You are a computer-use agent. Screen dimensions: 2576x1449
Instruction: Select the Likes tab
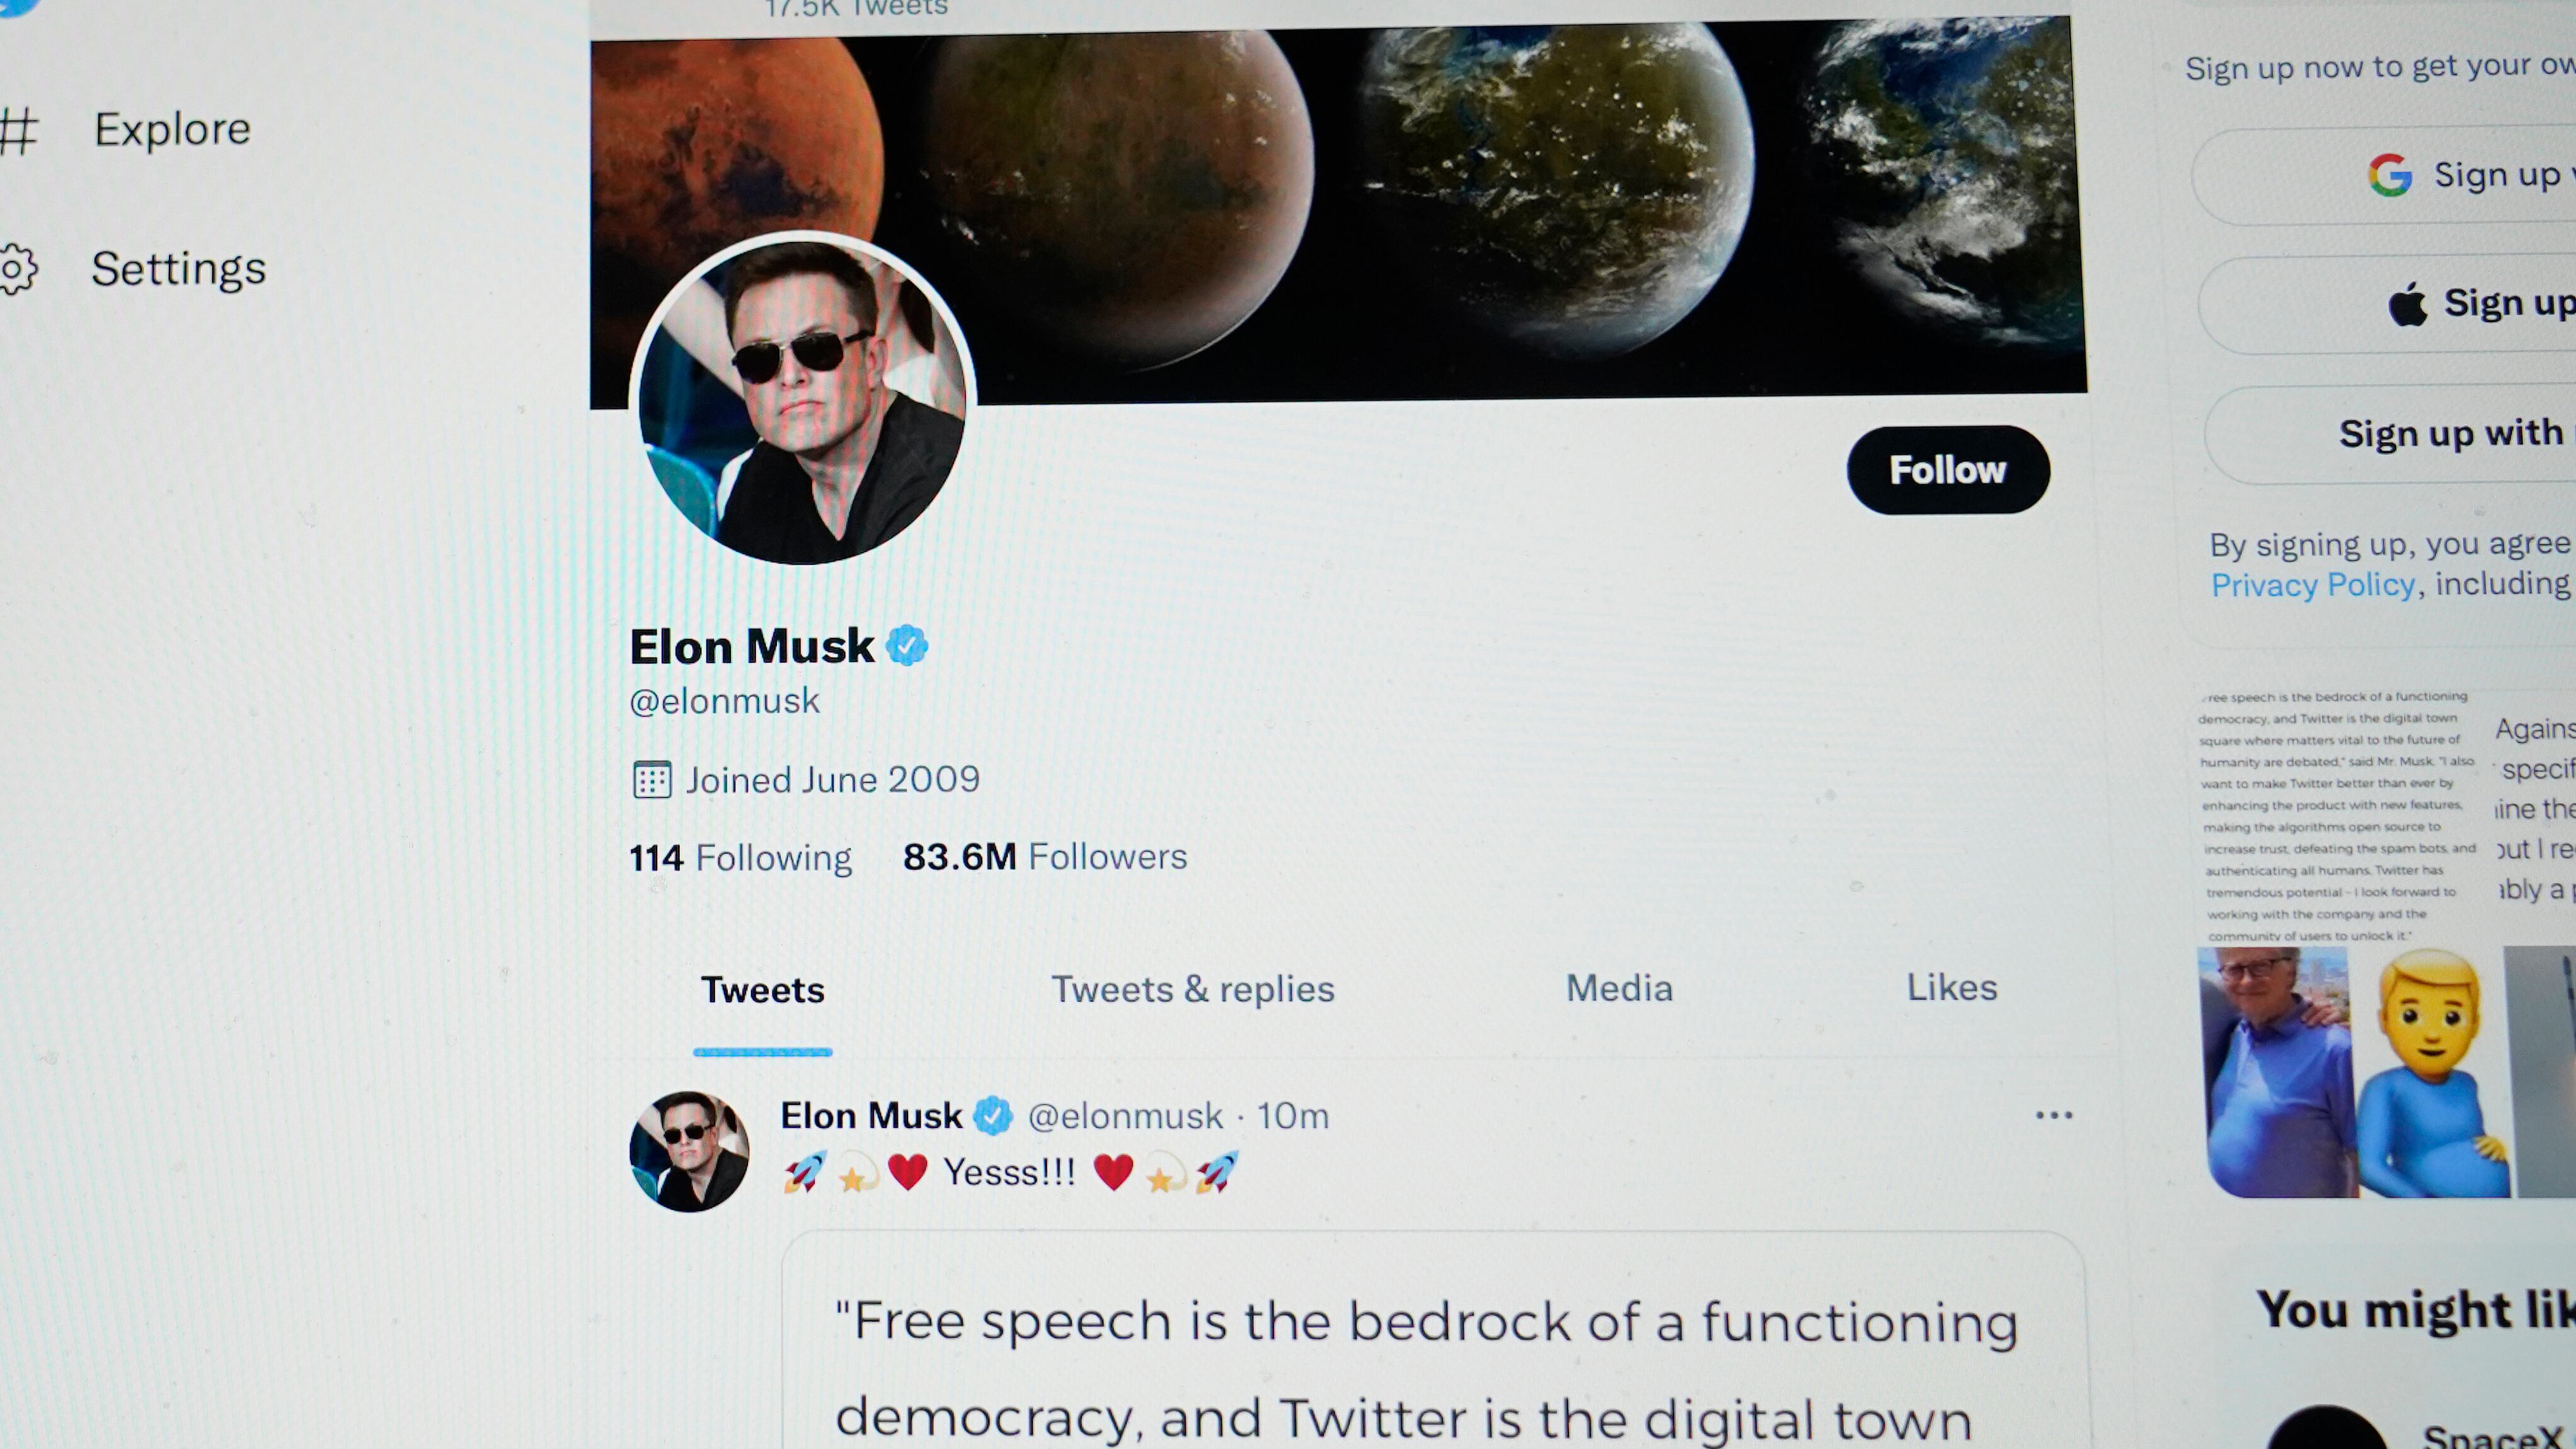coord(1951,987)
